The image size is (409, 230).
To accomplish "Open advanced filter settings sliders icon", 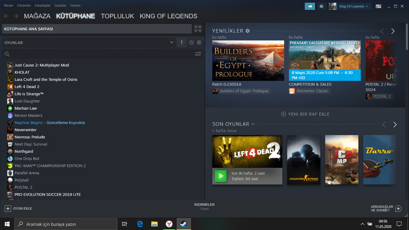I will pos(198,54).
